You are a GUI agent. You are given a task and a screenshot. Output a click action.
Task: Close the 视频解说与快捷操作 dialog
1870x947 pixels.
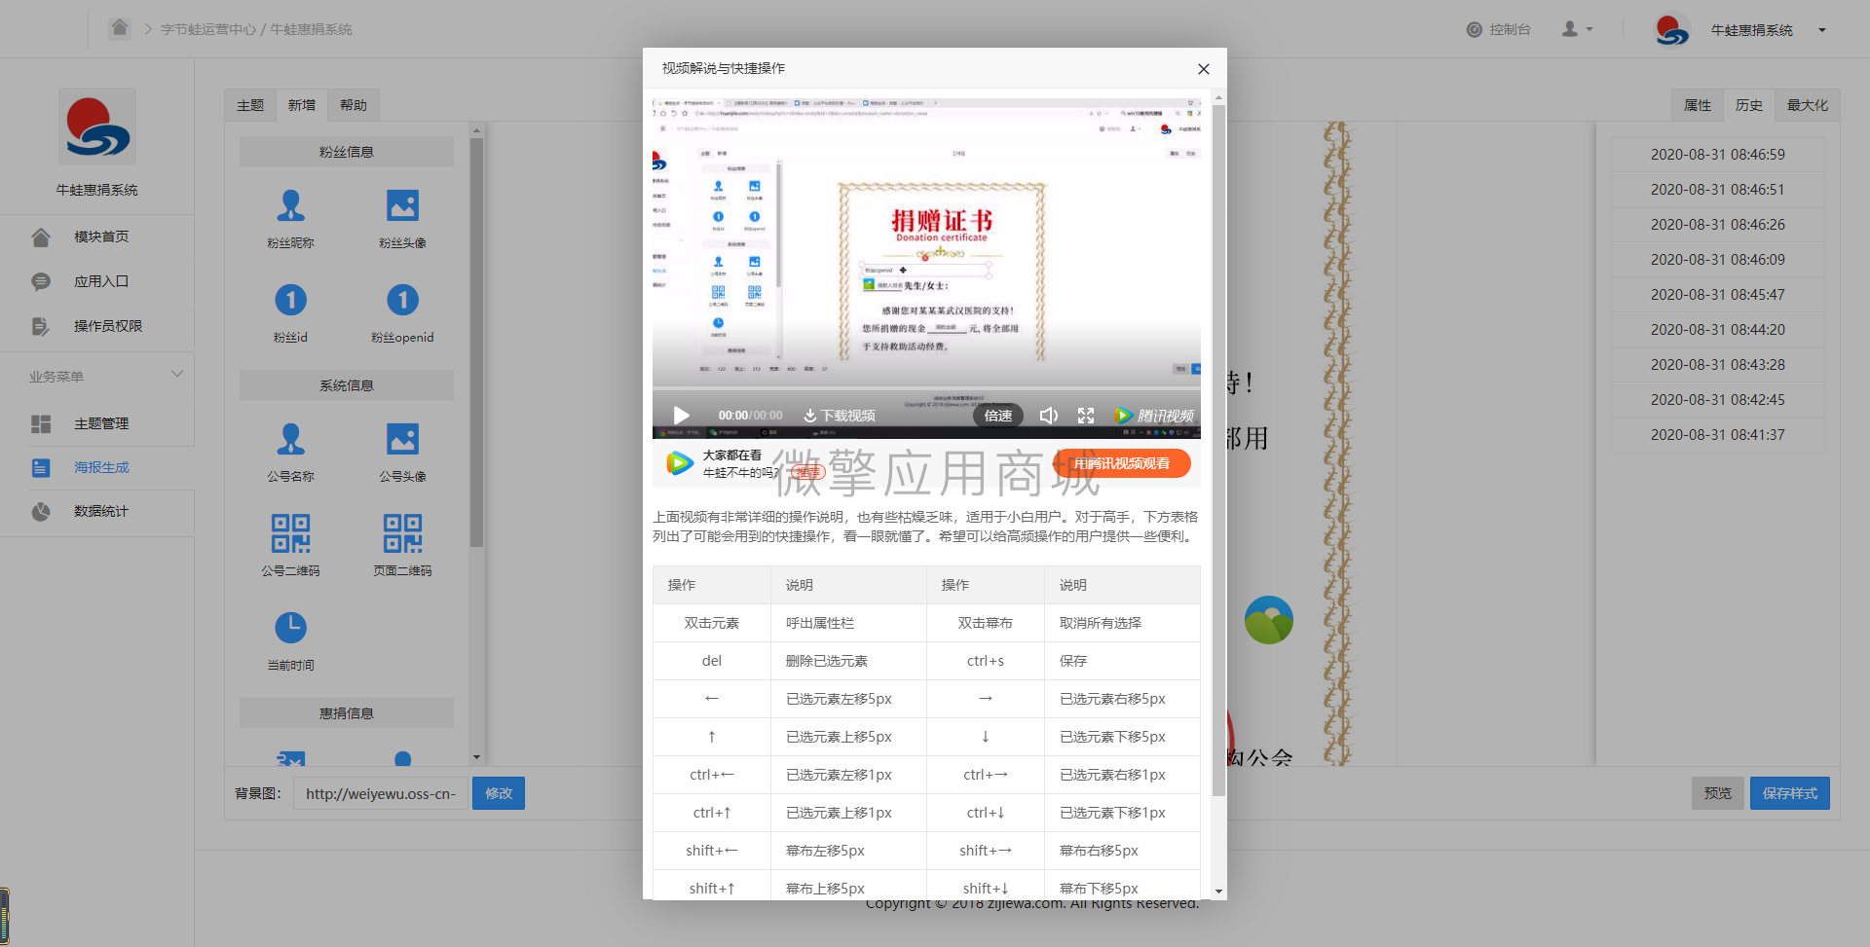coord(1204,69)
